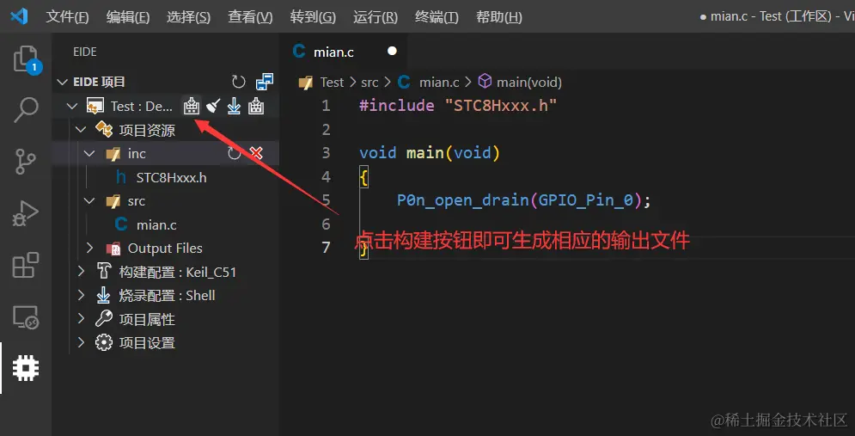Collapse the Test : De... project node
The height and width of the screenshot is (436, 855).
pos(72,106)
